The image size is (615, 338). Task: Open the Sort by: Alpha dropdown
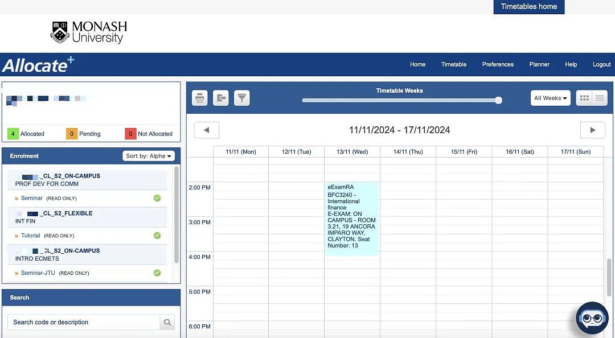point(149,156)
